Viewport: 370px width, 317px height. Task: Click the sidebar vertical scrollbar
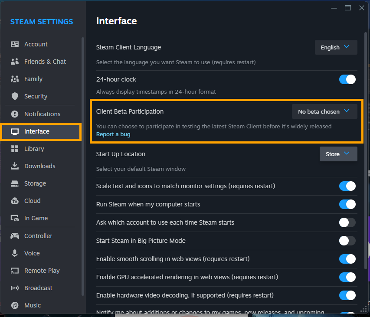point(83,166)
